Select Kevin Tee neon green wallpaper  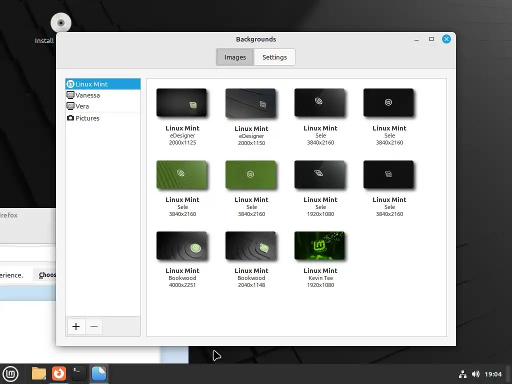coord(319,245)
